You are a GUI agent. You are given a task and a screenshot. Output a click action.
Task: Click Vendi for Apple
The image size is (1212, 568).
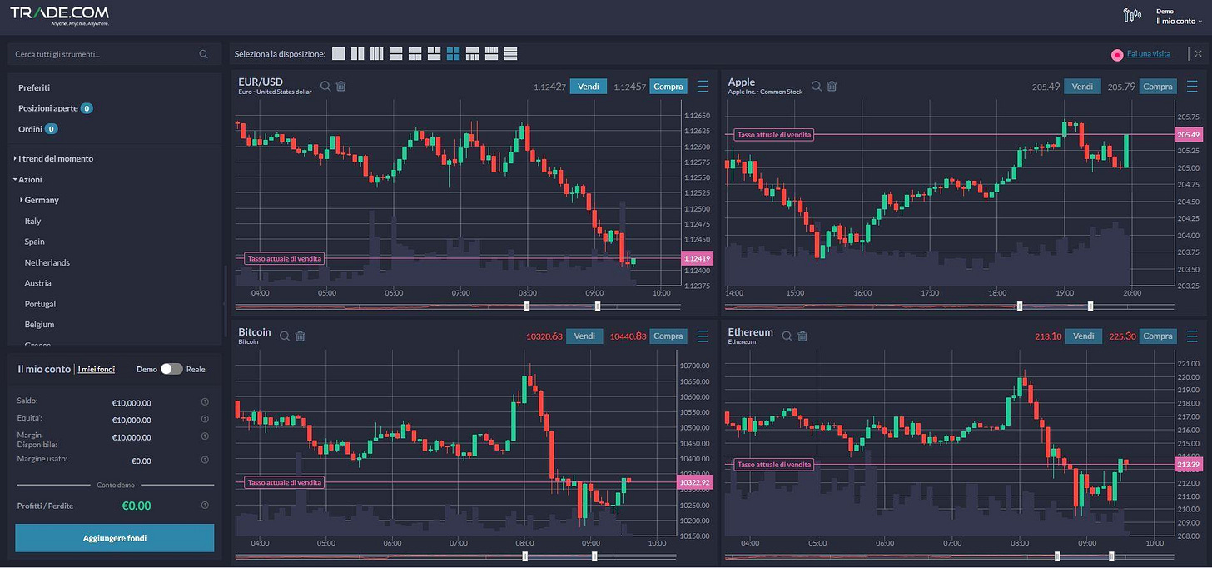(x=1082, y=86)
